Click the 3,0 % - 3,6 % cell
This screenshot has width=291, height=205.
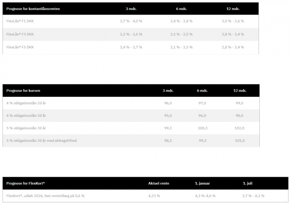pos(233,21)
